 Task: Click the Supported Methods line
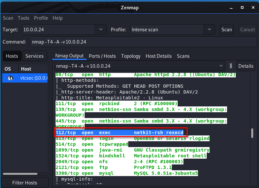pyautogui.click(x=119, y=86)
